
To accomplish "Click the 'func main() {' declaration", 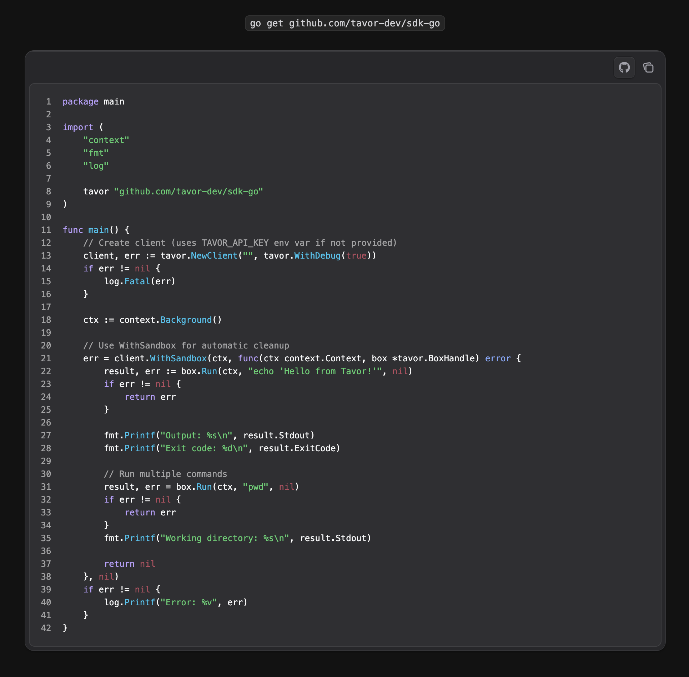I will click(x=96, y=230).
